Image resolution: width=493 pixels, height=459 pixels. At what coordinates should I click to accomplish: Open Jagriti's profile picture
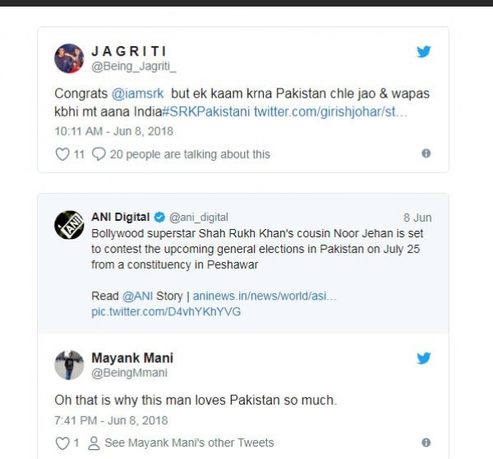click(69, 58)
